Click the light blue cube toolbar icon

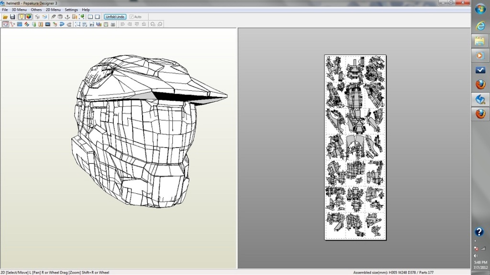click(x=45, y=17)
